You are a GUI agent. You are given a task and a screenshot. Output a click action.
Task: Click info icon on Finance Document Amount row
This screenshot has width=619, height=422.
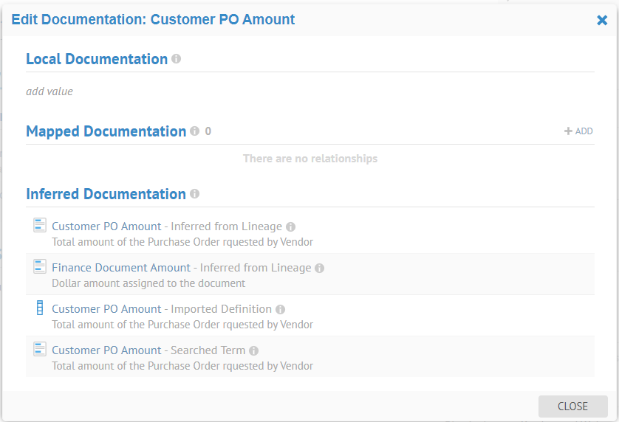click(x=319, y=269)
